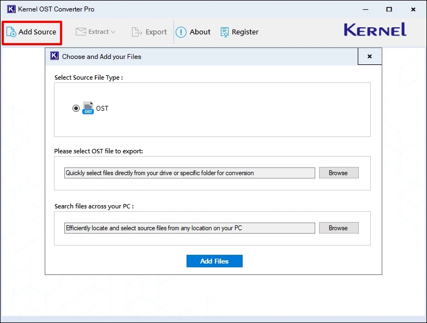
Task: Click the Kernel brand logo
Action: point(375,30)
